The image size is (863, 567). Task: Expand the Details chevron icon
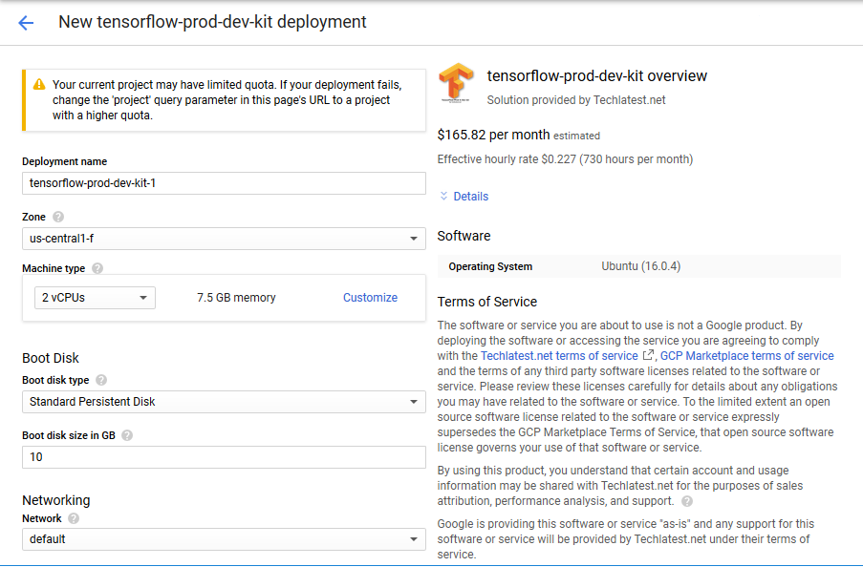click(x=443, y=196)
